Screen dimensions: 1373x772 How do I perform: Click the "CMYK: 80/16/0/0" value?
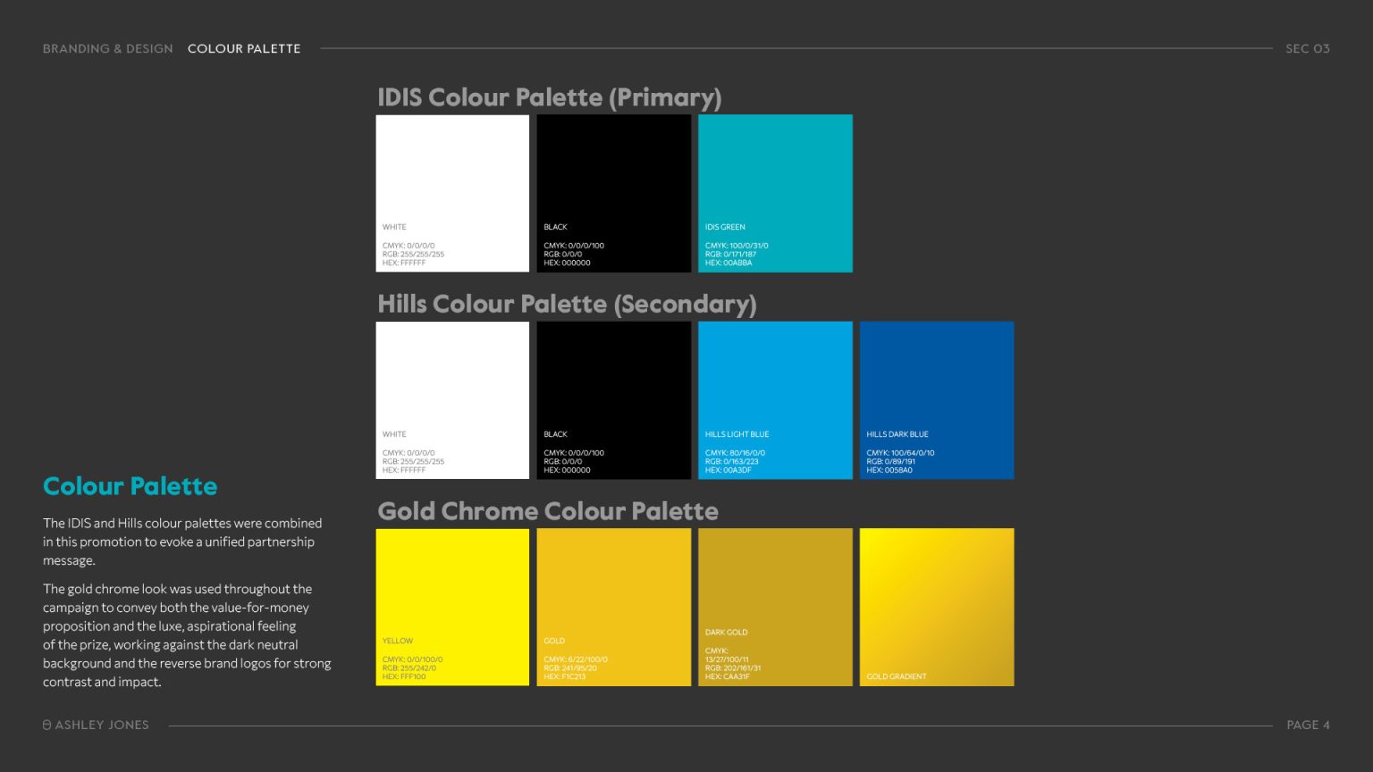735,453
